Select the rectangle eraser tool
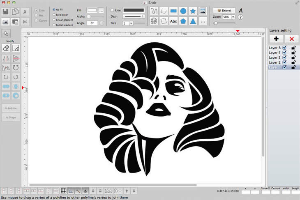This screenshot has width=300, height=200. tap(16, 48)
